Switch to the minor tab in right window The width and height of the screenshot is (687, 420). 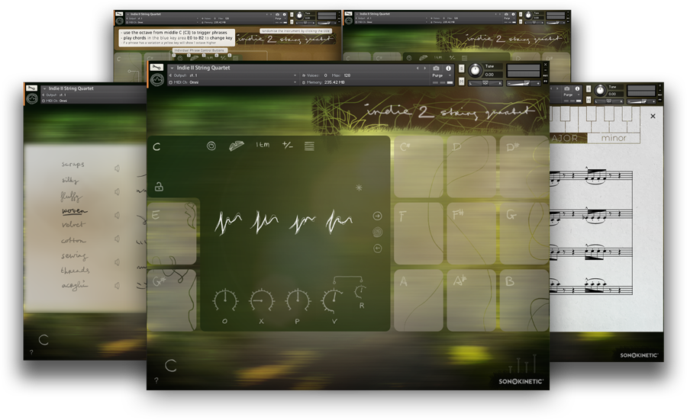point(614,138)
